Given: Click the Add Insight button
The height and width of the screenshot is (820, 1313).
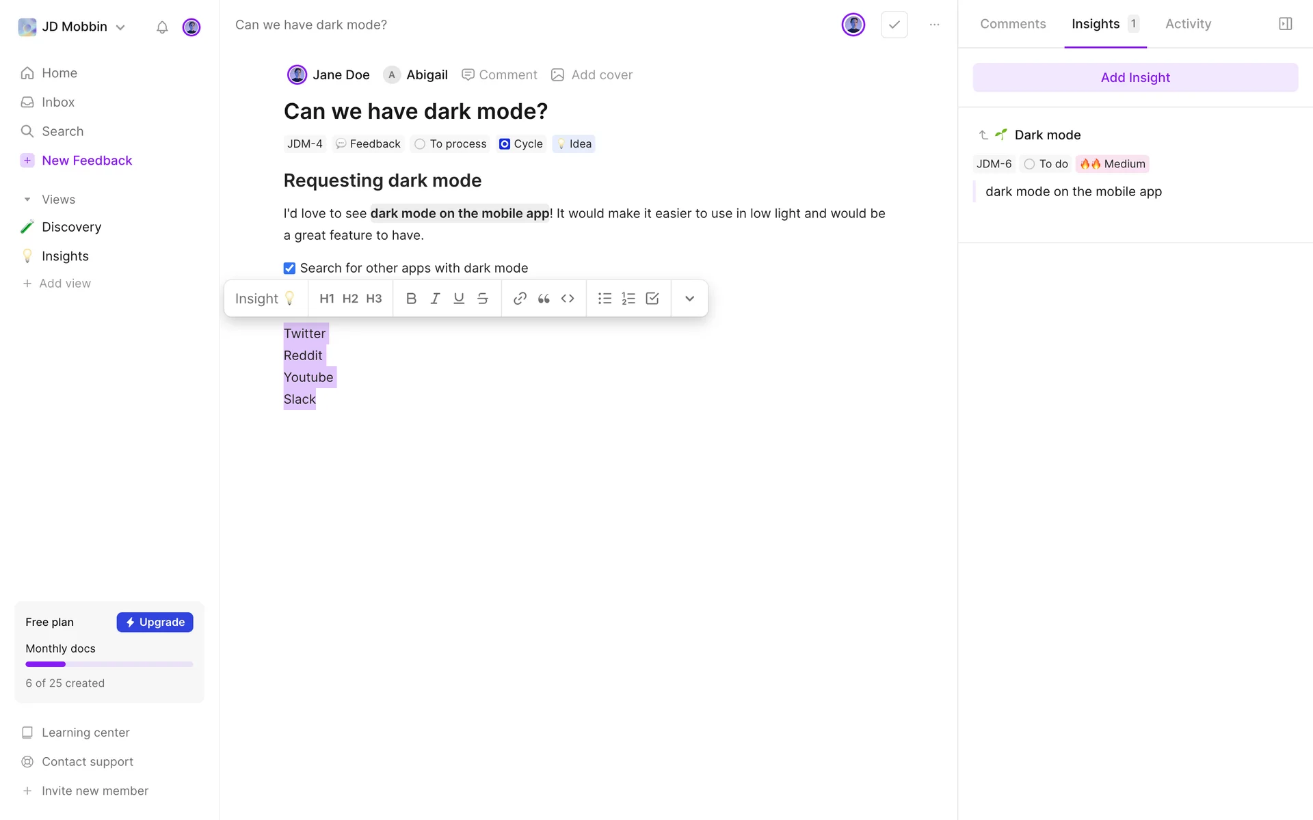Looking at the screenshot, I should 1135,77.
